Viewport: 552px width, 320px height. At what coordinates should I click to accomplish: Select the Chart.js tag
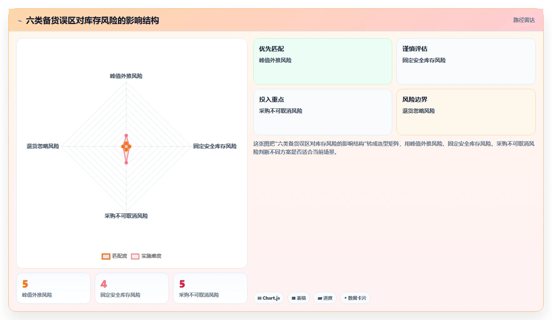(269, 298)
